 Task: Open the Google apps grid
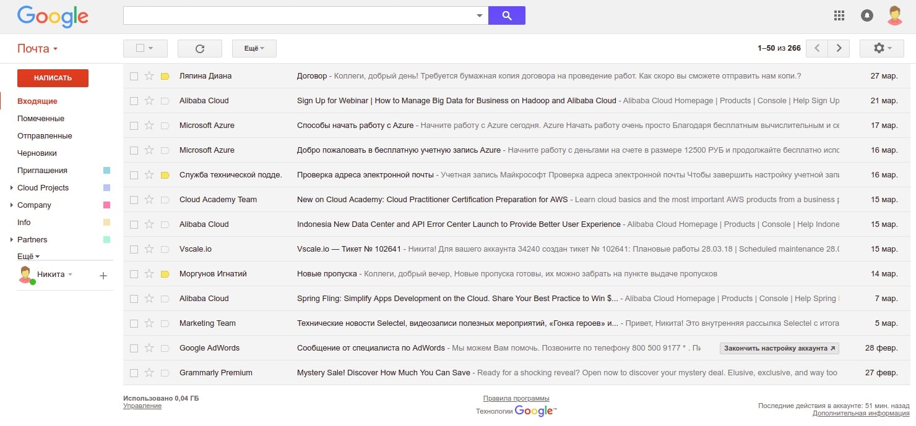(839, 16)
